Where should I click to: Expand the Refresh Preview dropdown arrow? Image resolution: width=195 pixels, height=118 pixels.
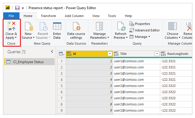(x=127, y=38)
